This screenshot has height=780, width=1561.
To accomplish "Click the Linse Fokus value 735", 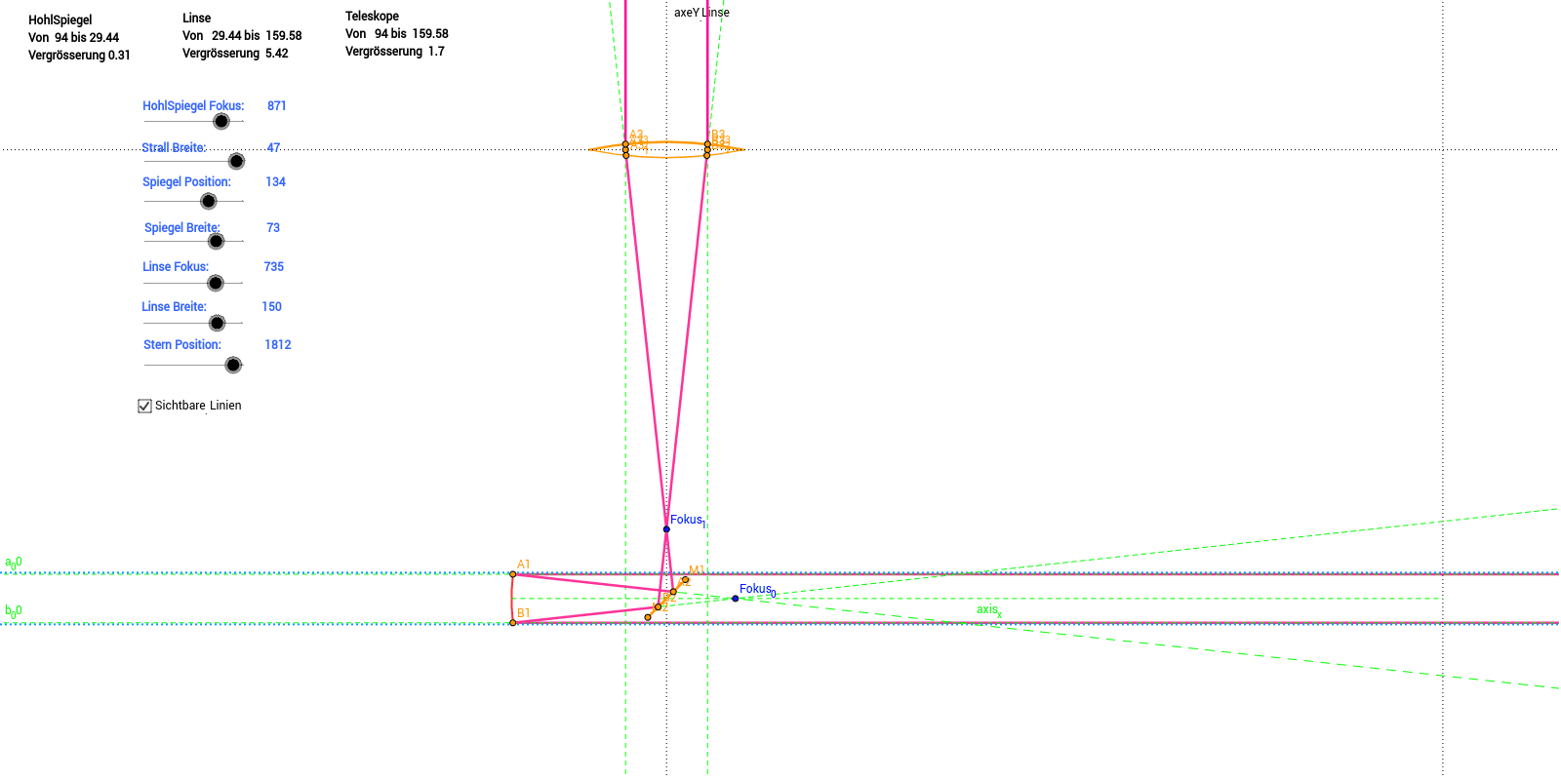I will pyautogui.click(x=274, y=267).
